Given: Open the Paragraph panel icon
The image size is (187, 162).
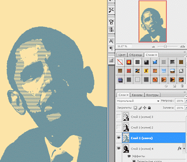Looking at the screenshot, I should (x=111, y=48).
